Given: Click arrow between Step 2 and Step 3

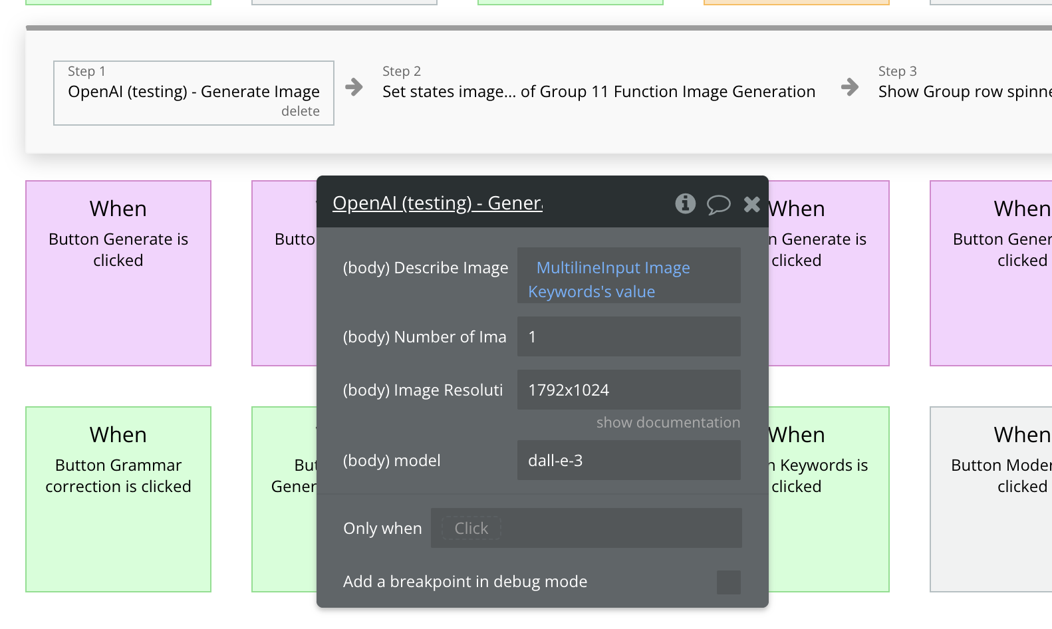Looking at the screenshot, I should tap(850, 87).
